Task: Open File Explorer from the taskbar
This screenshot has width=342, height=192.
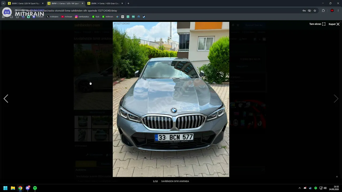Action: click(13, 188)
